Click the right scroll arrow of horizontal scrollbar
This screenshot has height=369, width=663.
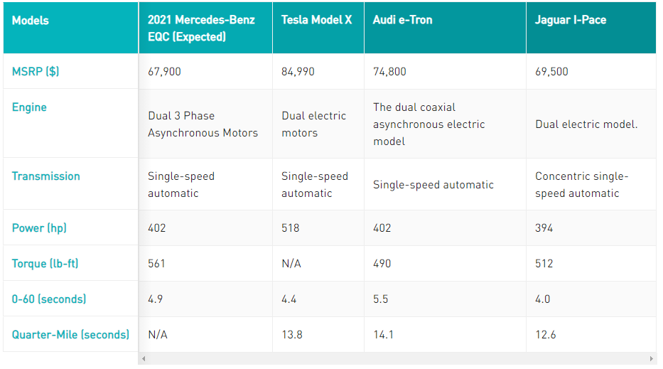tap(652, 359)
